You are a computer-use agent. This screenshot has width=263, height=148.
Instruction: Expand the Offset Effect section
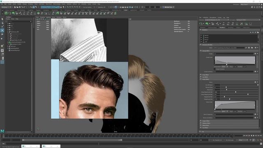point(201,125)
